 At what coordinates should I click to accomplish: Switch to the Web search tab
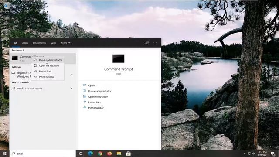[x=53, y=43]
